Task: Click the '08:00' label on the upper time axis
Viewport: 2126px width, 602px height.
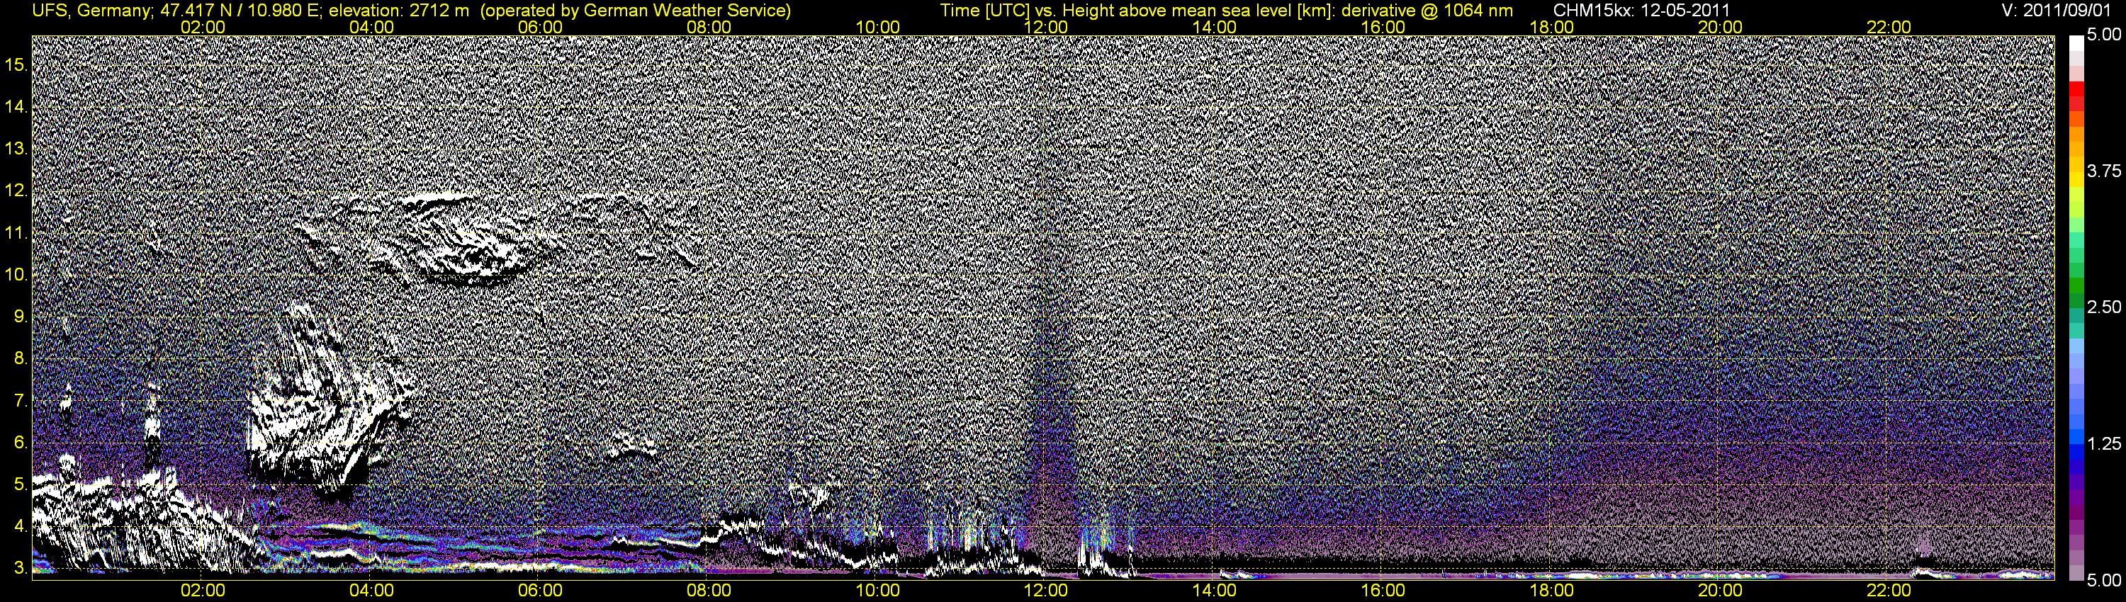Action: pos(709,27)
